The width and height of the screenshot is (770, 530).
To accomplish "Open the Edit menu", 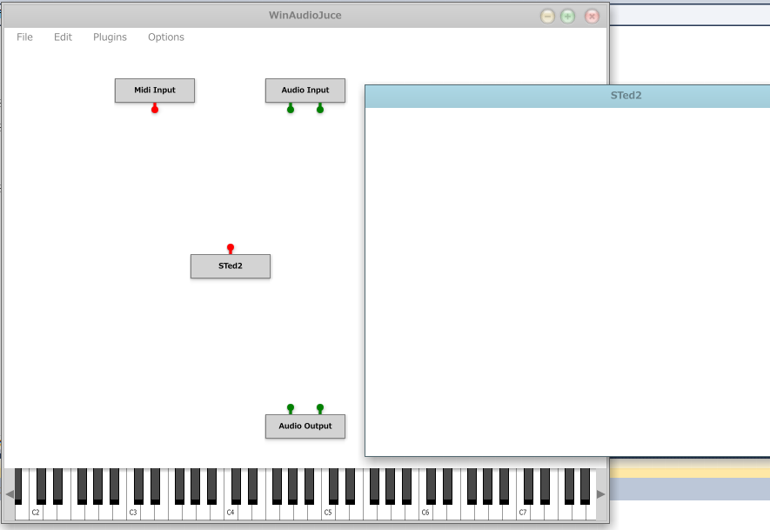I will point(64,37).
